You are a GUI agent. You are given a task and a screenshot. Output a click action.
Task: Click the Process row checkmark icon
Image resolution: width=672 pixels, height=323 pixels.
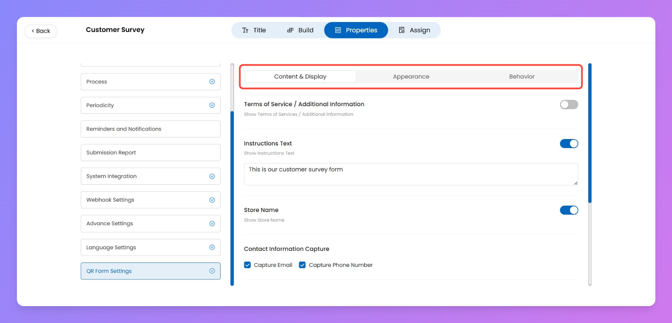(x=212, y=82)
